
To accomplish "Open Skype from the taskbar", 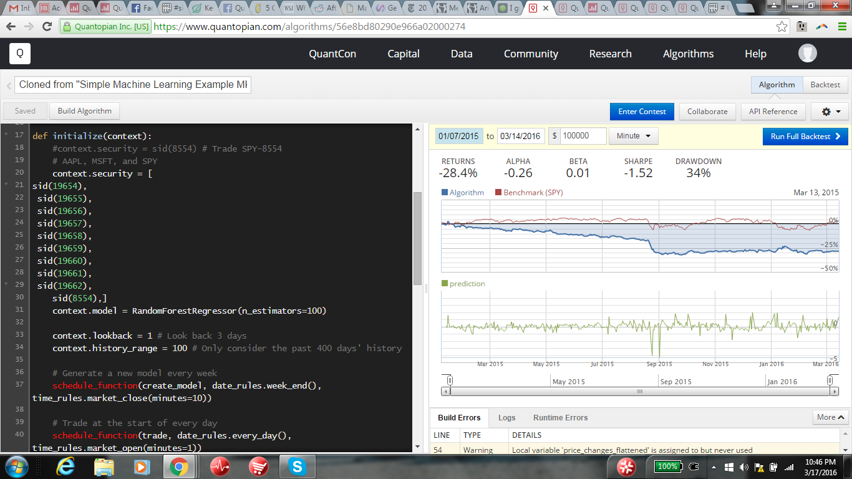I will pos(297,467).
